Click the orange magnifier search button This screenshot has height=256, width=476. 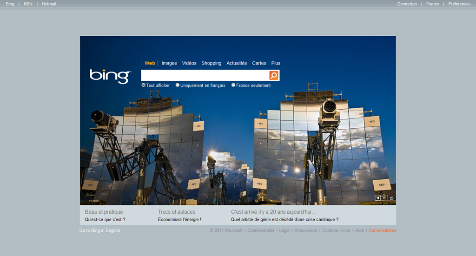[274, 75]
